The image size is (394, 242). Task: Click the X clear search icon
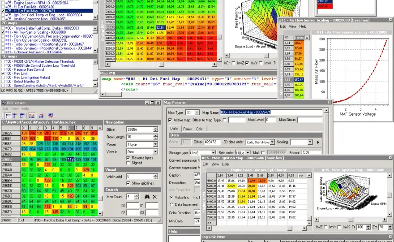click(155, 197)
